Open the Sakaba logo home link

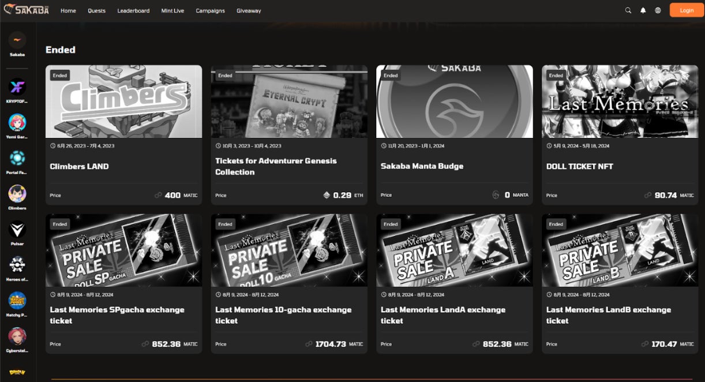[26, 10]
